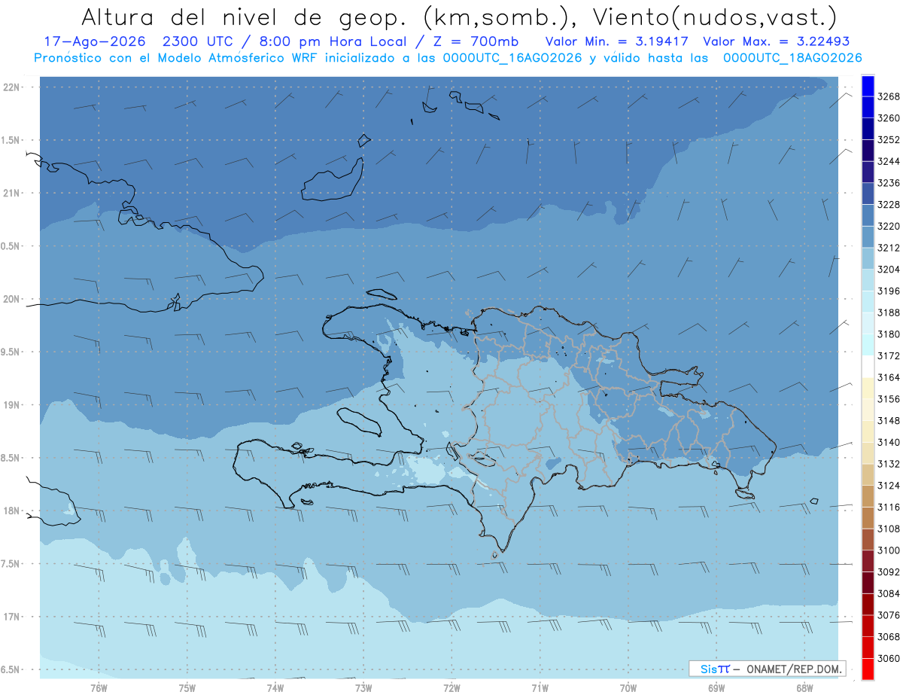Click the valid-until time '0000UTC_18AGO2026'
This screenshot has width=903, height=698.
792,58
